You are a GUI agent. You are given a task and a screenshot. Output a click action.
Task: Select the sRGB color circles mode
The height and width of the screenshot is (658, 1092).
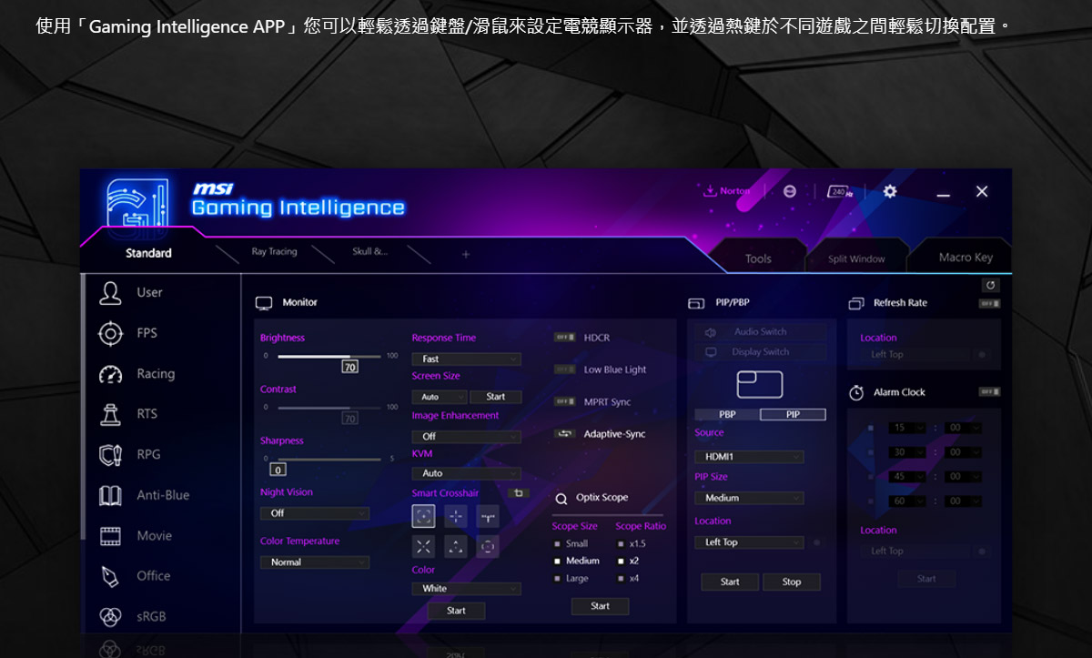click(x=110, y=616)
